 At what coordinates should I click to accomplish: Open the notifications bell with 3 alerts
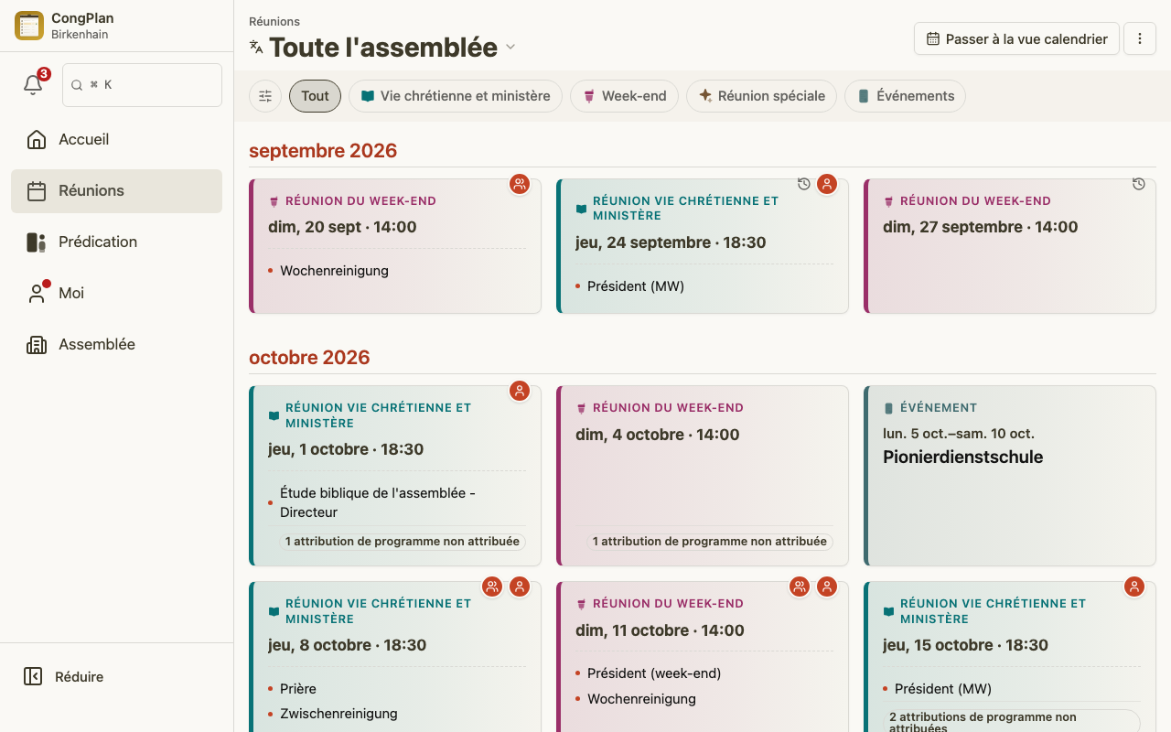pos(33,84)
